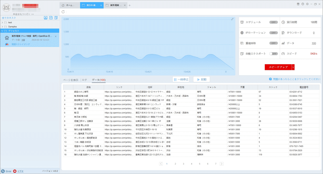Click the refresh icon below the tabs
This screenshot has width=323, height=174.
point(63,12)
